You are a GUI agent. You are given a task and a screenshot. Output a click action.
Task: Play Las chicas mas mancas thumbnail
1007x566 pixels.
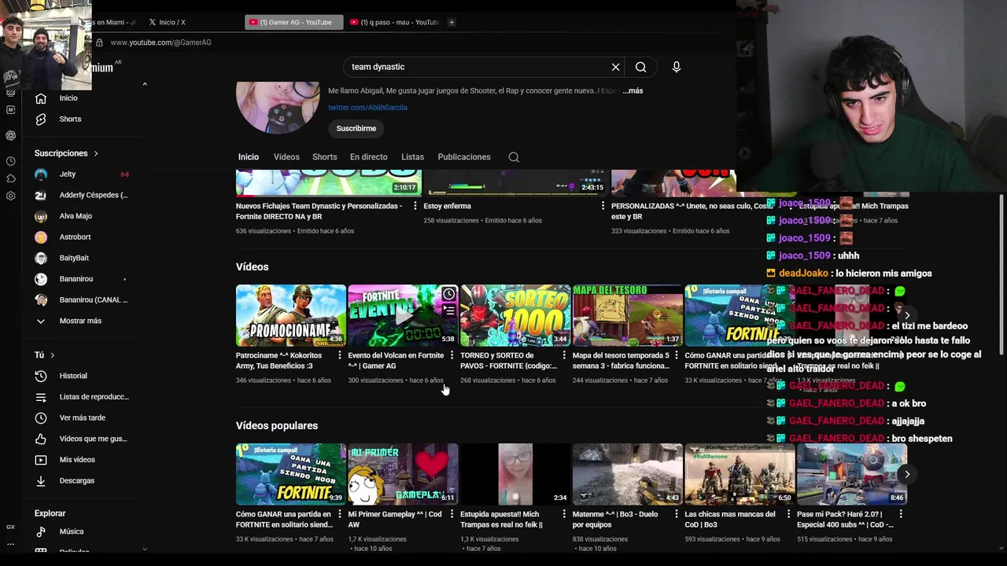click(740, 474)
